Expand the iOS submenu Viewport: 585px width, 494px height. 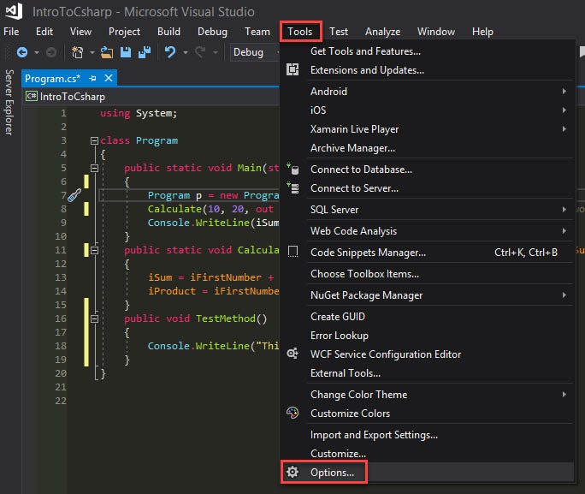coord(564,110)
